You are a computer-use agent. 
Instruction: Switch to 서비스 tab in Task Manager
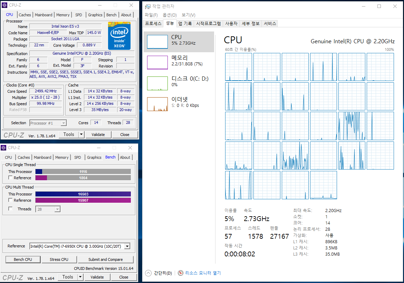(x=270, y=24)
